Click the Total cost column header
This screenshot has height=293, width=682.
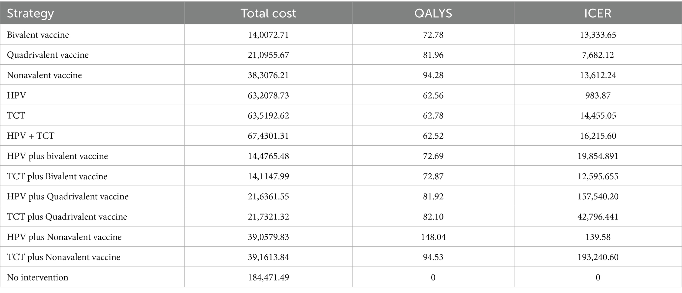(x=268, y=13)
